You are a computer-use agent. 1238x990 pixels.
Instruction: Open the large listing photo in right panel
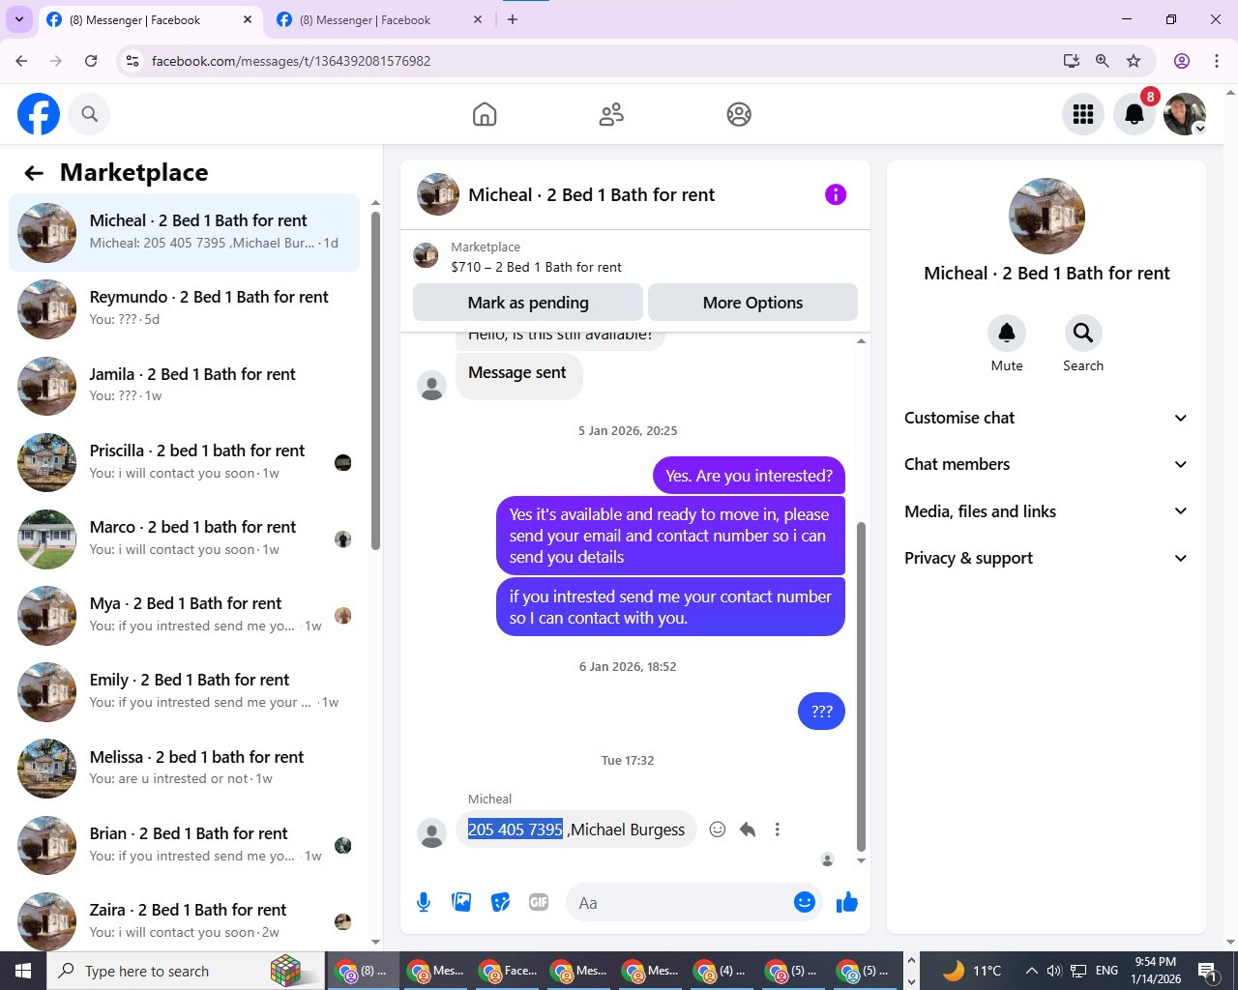1046,216
